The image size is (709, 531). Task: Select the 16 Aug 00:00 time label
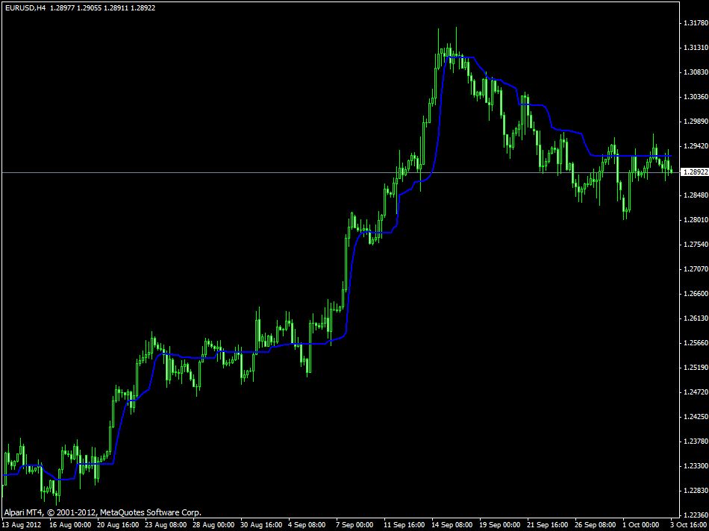point(70,526)
